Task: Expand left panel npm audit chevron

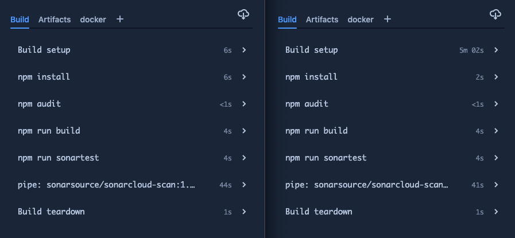Action: (x=244, y=104)
